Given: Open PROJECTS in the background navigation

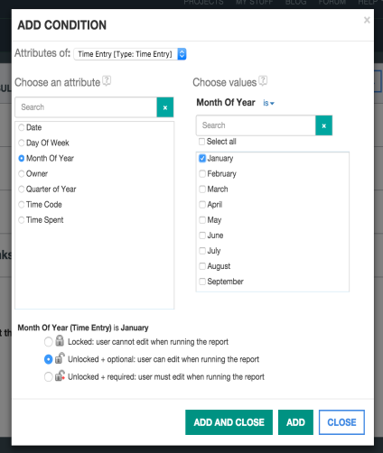Looking at the screenshot, I should [x=203, y=3].
